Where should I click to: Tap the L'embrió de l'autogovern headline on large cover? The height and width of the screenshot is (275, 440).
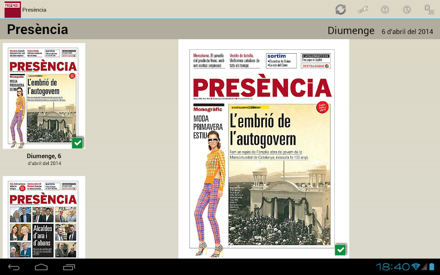click(x=263, y=130)
